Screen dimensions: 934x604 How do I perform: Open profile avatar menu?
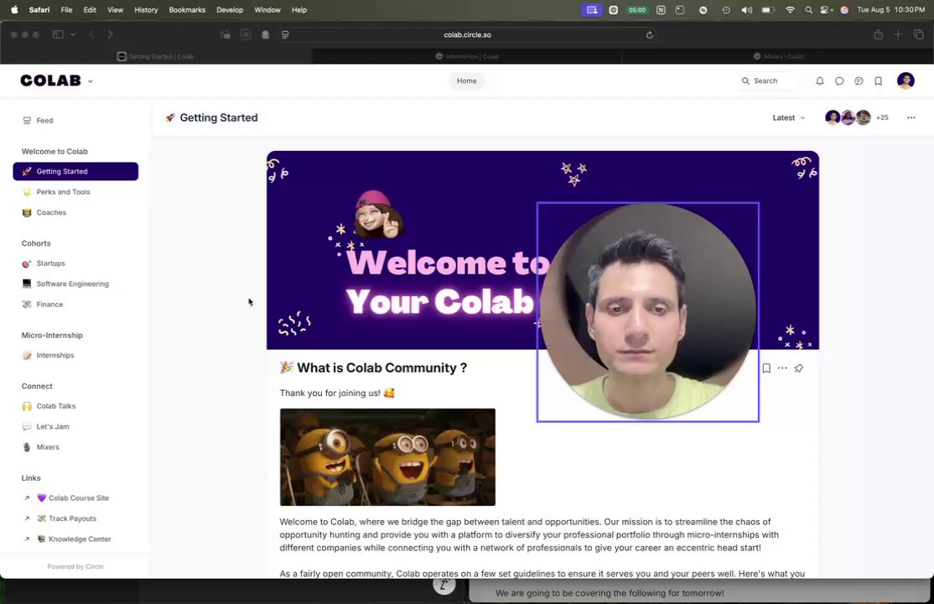point(905,81)
